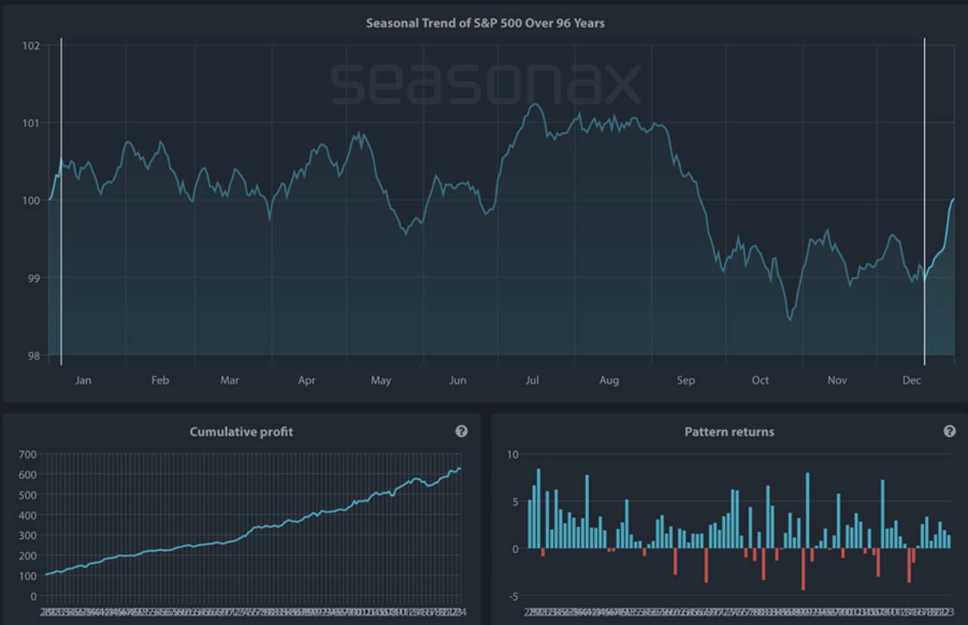The height and width of the screenshot is (625, 968).
Task: Click the Apr month label
Action: click(306, 380)
